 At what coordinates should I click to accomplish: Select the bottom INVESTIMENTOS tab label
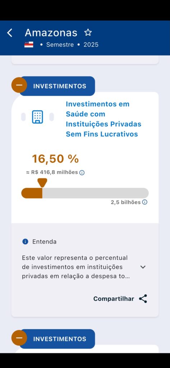coord(60,339)
